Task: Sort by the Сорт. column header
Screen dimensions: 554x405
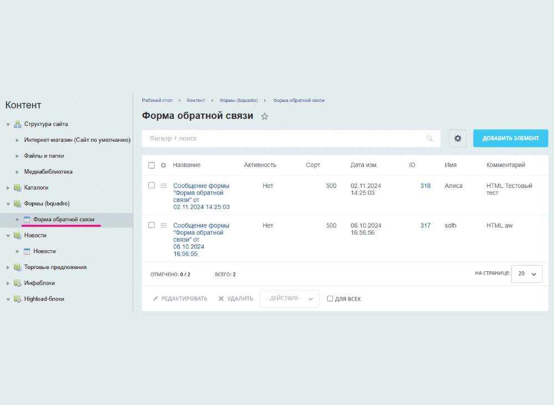Action: point(314,165)
